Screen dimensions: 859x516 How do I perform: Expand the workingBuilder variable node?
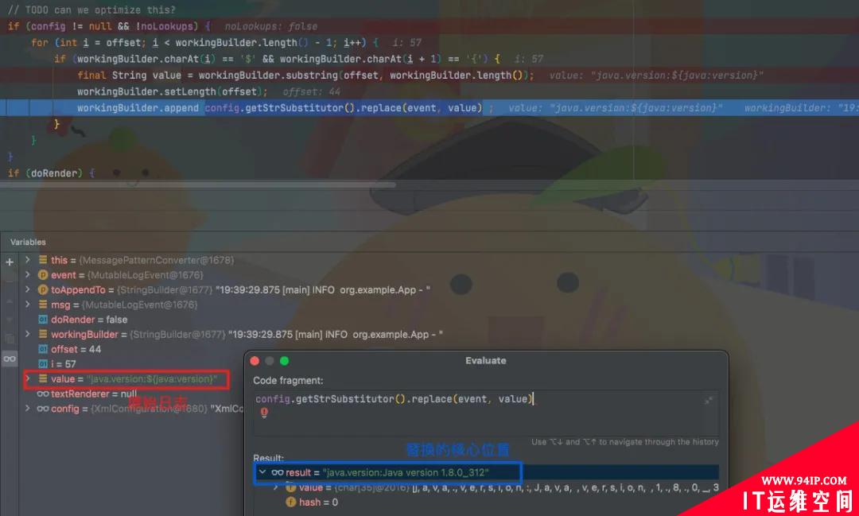pyautogui.click(x=27, y=334)
